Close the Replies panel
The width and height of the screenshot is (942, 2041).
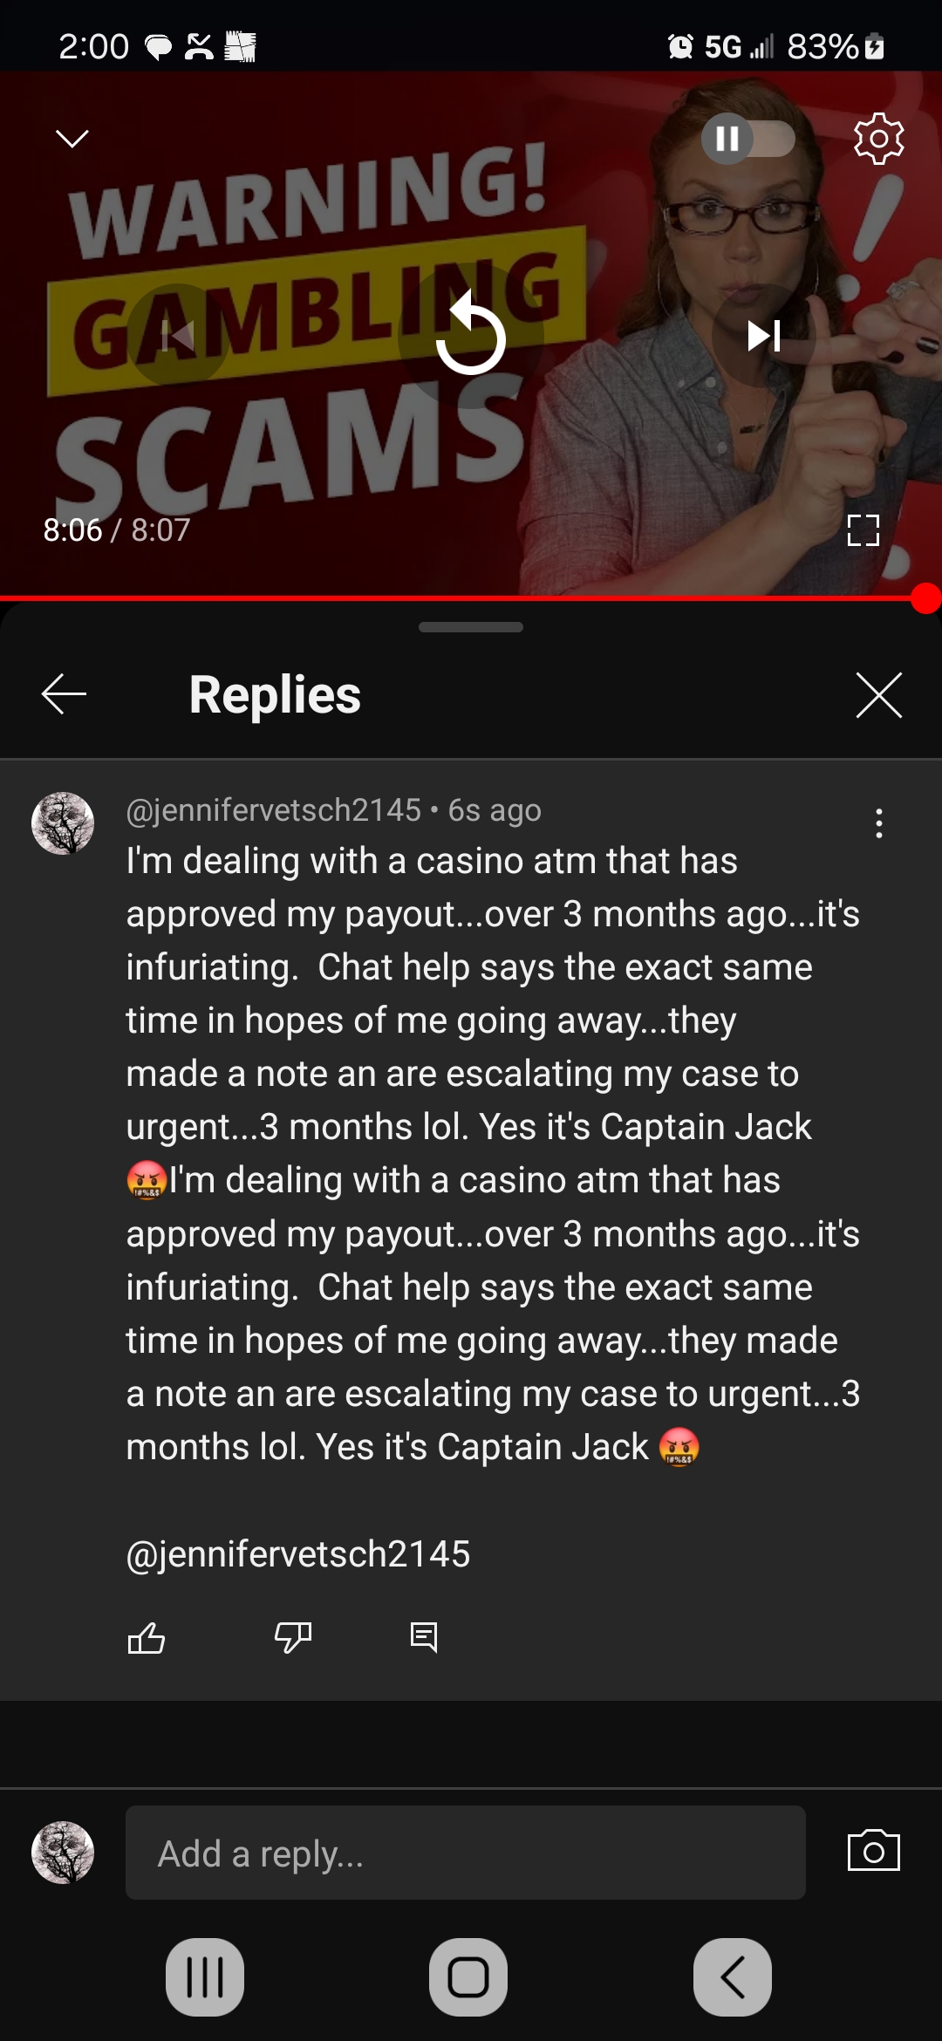[878, 695]
